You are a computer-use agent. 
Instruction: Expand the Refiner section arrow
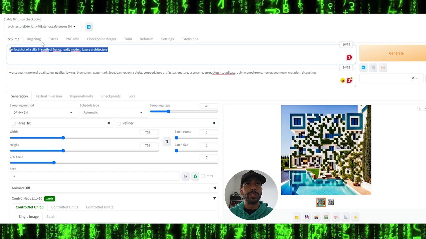(x=214, y=123)
